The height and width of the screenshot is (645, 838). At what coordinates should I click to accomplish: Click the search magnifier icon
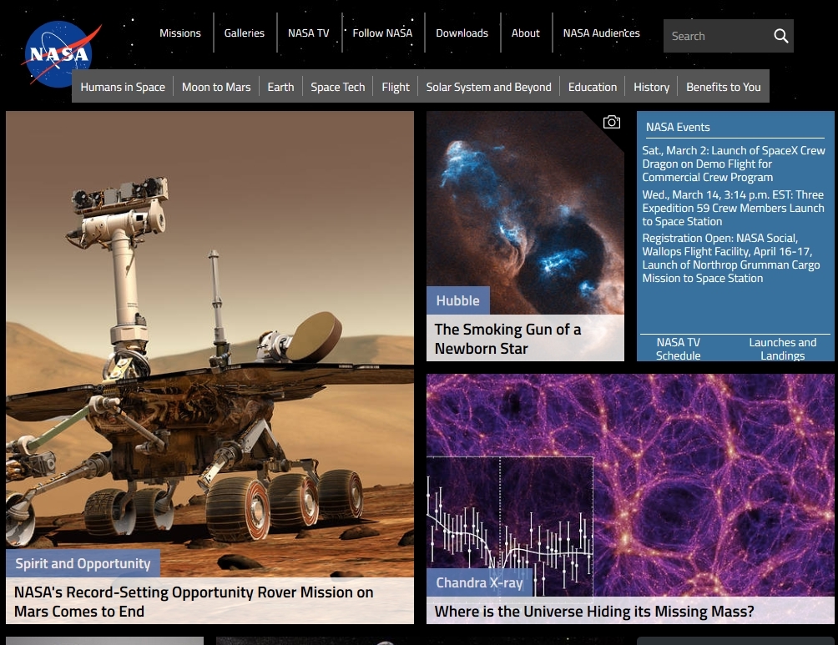(780, 36)
